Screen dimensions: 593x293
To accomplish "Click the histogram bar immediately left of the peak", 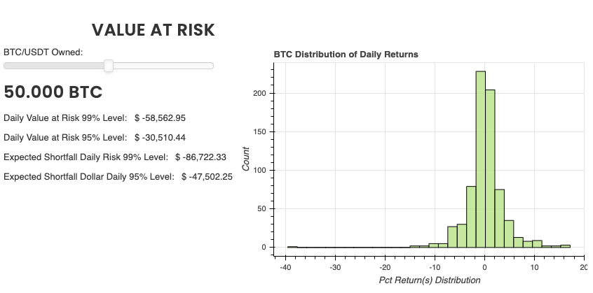I will (471, 217).
